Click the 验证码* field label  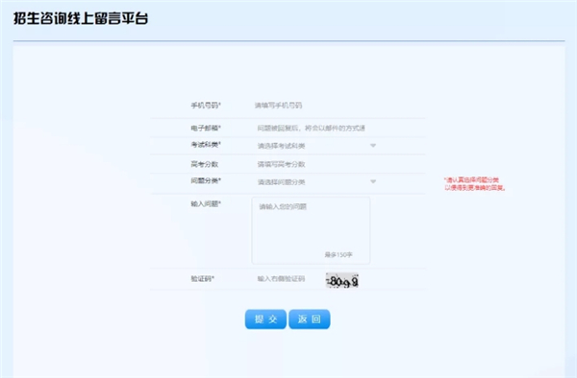tap(202, 279)
